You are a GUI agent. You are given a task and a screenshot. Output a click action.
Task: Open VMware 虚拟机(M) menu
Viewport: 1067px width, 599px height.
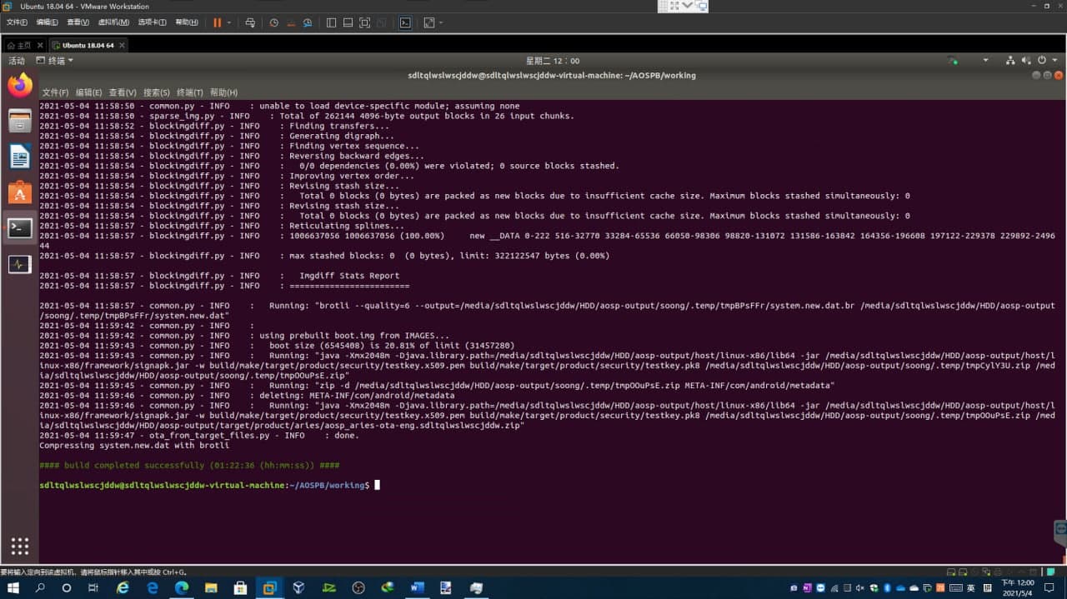coord(113,22)
